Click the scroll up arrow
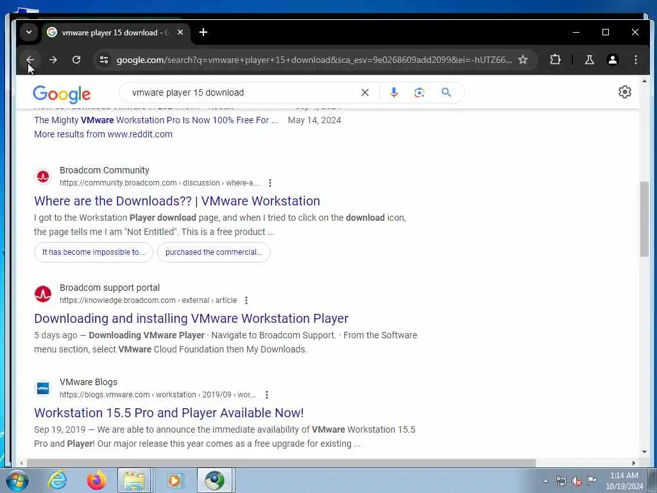This screenshot has width=657, height=493. coord(644,80)
